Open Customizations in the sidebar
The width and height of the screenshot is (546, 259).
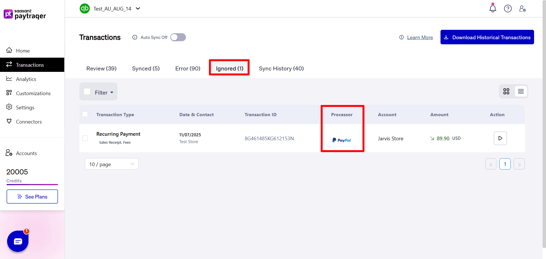pyautogui.click(x=33, y=93)
